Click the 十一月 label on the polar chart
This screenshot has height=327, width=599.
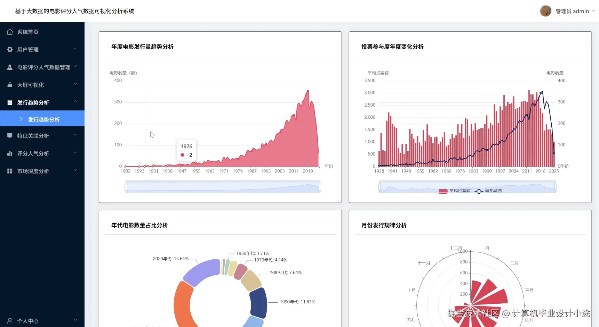424,263
